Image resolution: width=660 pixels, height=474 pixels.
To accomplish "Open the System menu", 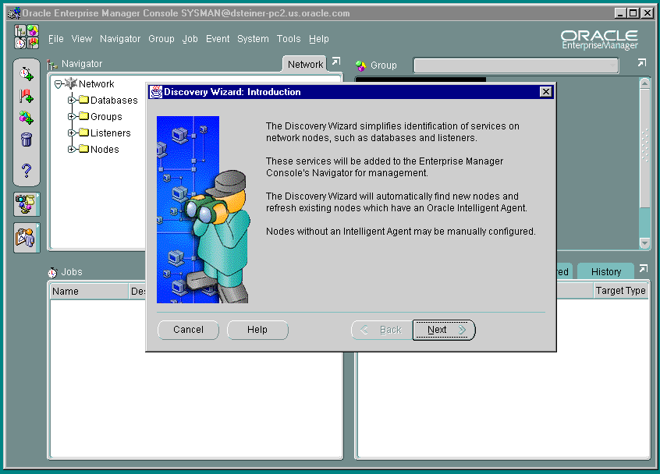I will coord(253,39).
